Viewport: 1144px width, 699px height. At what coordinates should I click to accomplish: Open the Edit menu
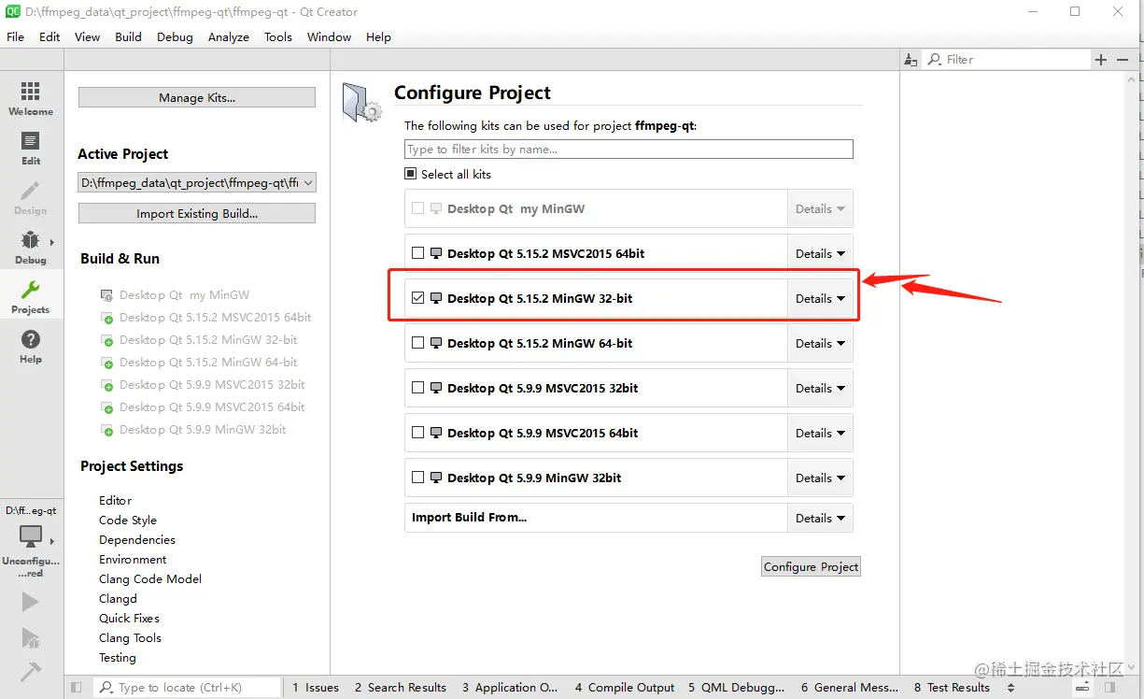tap(49, 37)
